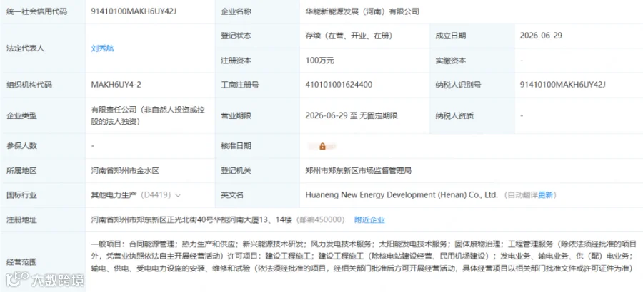Click 更新 link beside auto-translation
The width and height of the screenshot is (643, 292).
pos(545,195)
